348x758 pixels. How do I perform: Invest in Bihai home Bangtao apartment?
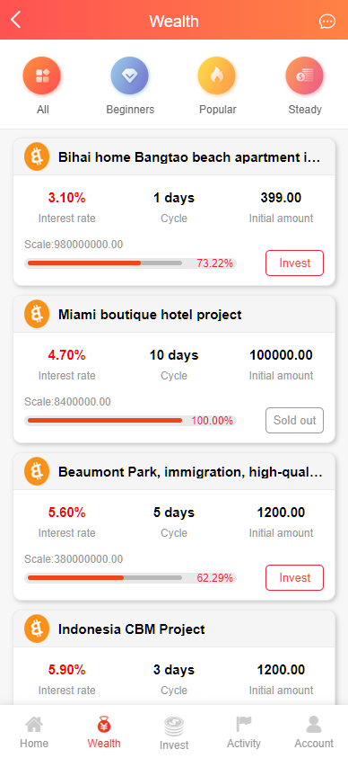click(294, 263)
